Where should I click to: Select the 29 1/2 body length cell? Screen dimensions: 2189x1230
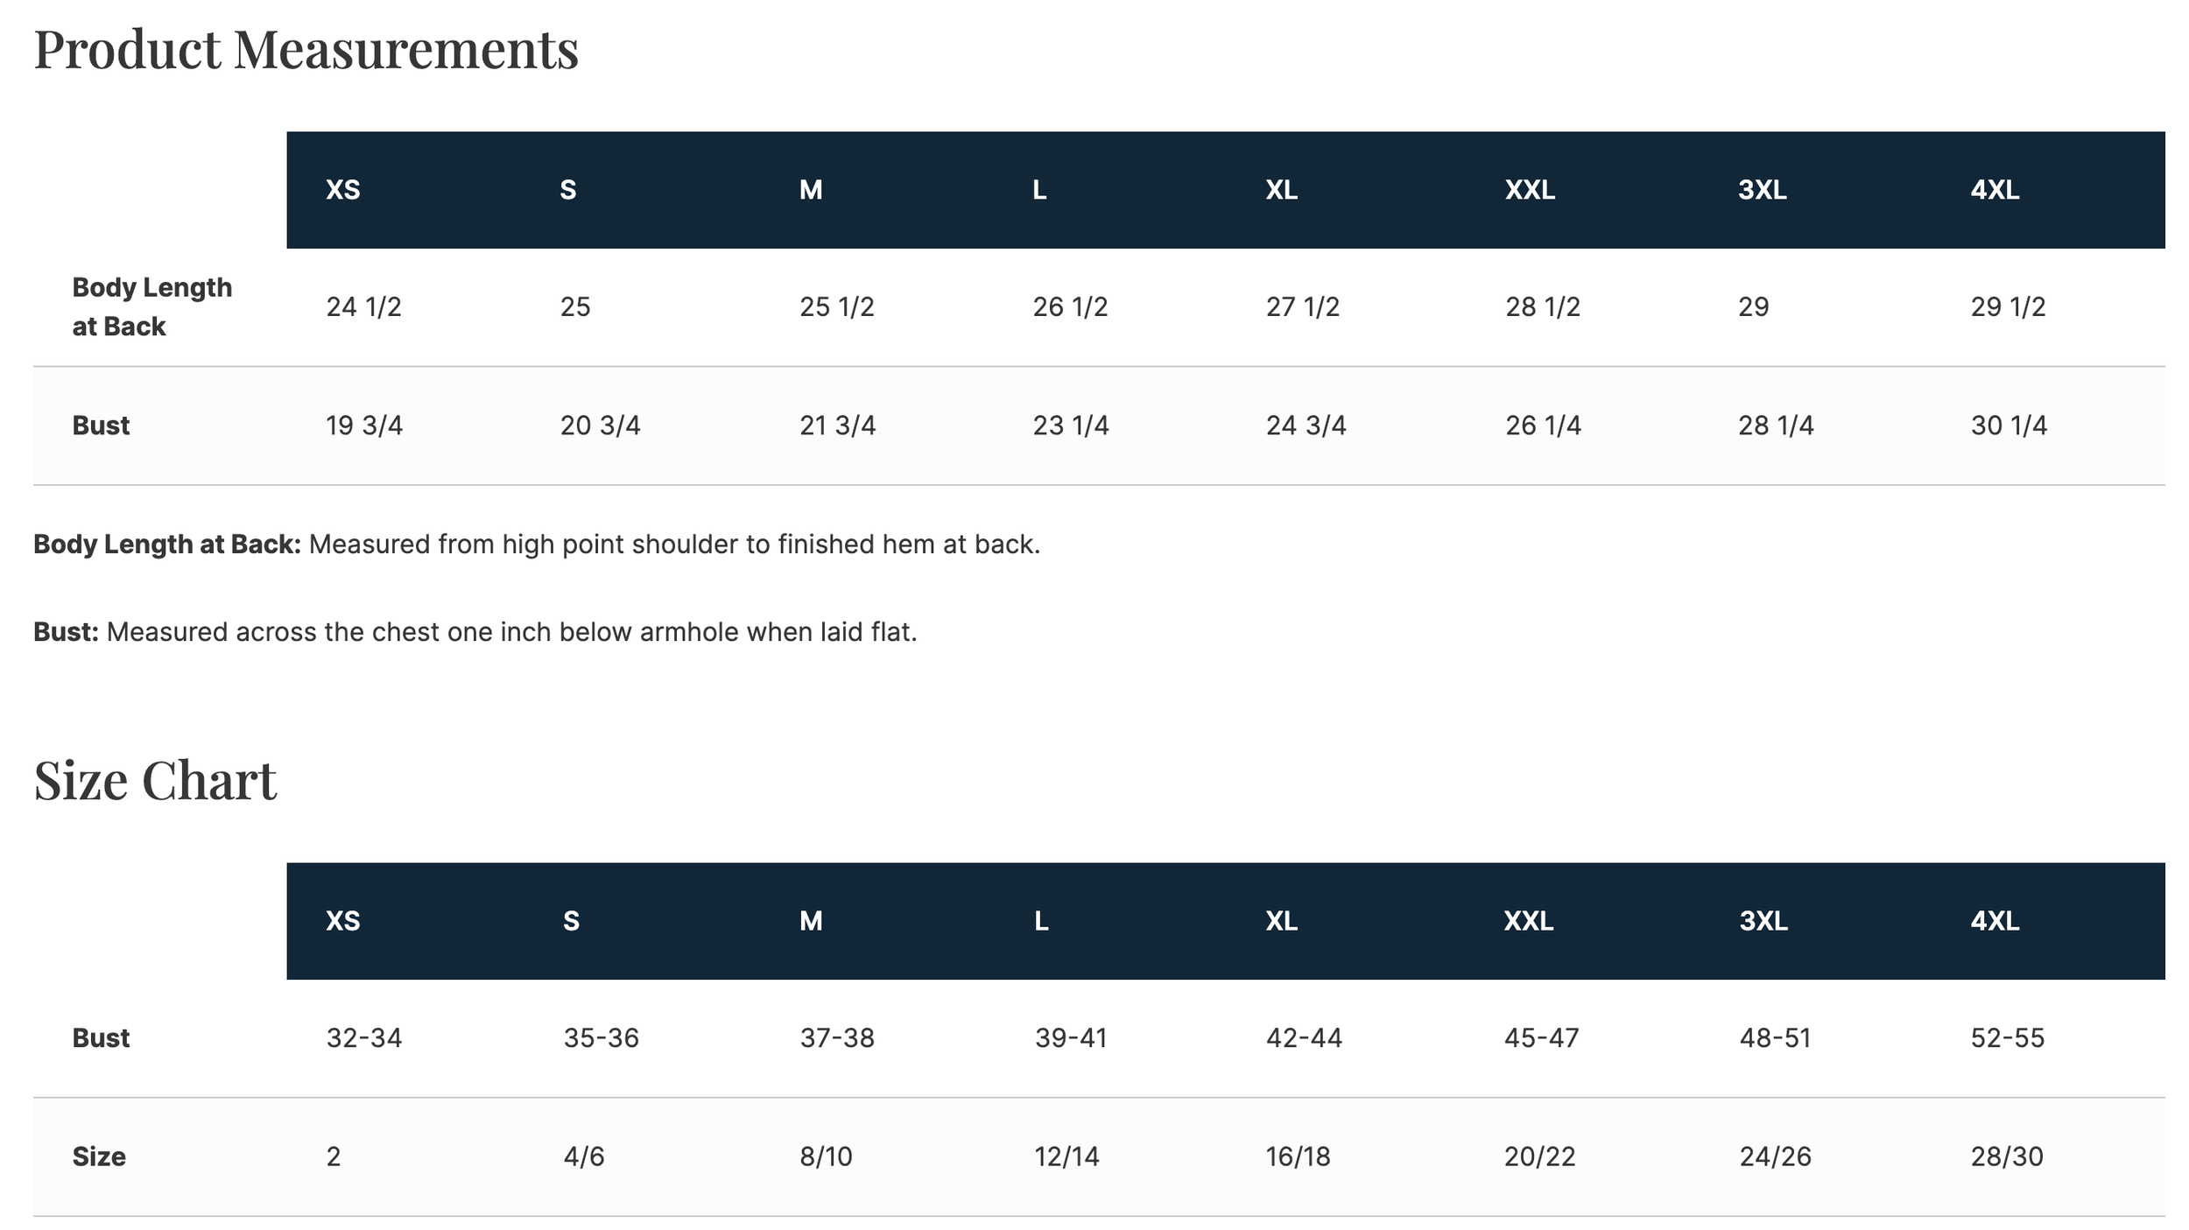pos(2008,306)
